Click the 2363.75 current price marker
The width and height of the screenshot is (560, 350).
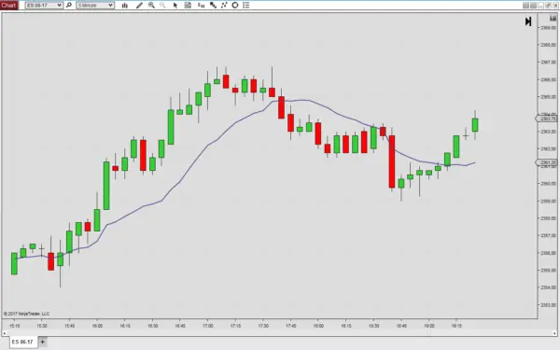(547, 119)
